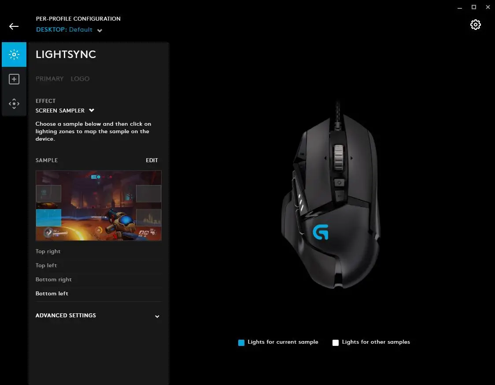Open the SCREEN SAMPLER effect dropdown

click(x=65, y=111)
